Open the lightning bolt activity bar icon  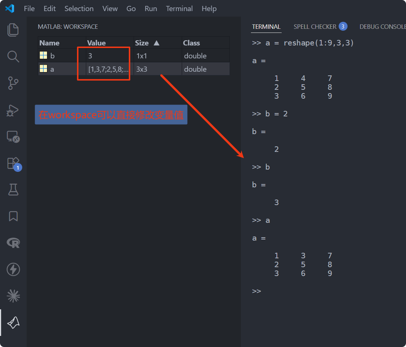(13, 269)
